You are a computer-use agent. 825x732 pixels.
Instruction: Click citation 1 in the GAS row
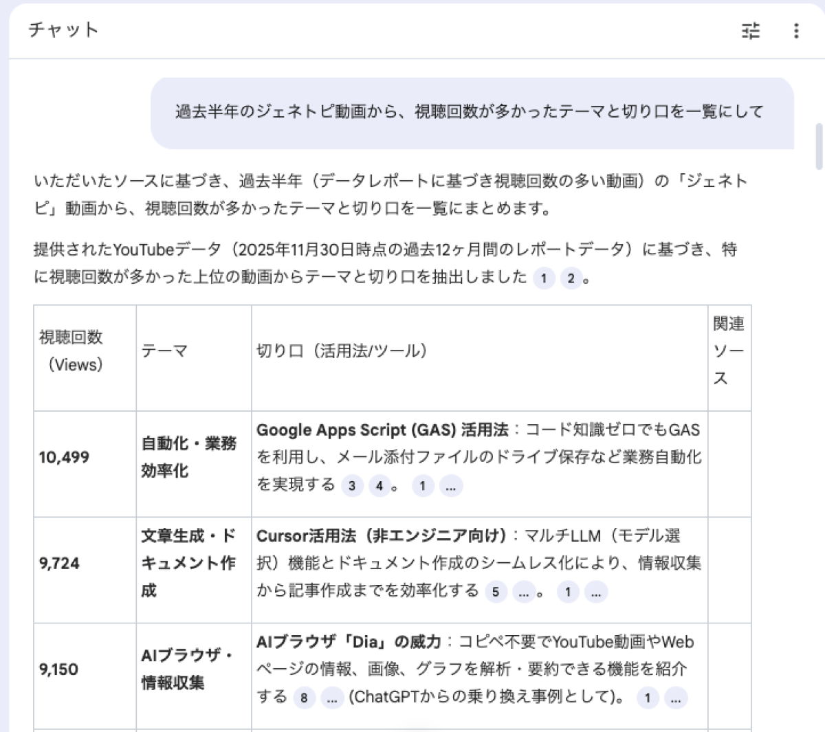[423, 486]
